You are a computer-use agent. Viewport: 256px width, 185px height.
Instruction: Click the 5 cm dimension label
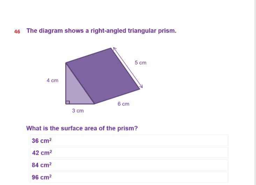pyautogui.click(x=140, y=63)
